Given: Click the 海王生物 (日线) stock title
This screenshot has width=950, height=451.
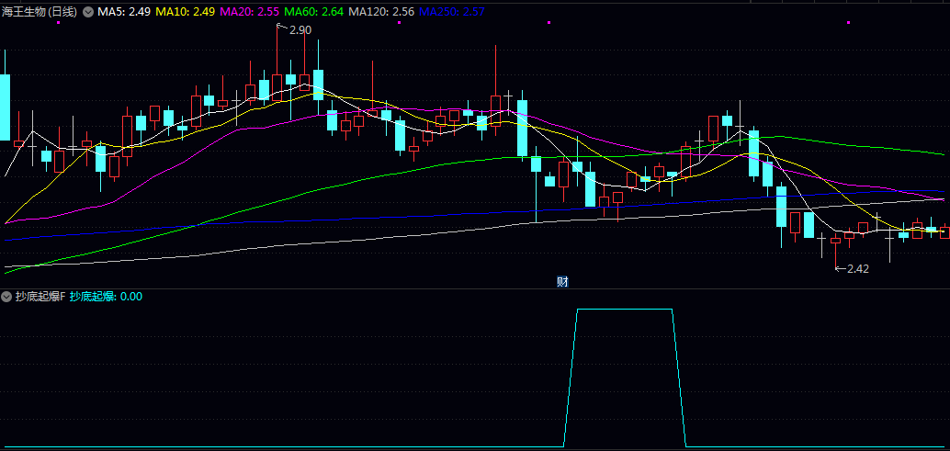Looking at the screenshot, I should point(40,12).
